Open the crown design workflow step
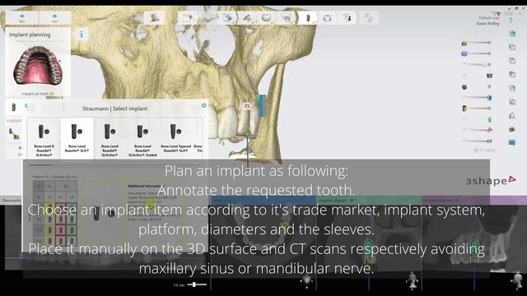 [266, 18]
